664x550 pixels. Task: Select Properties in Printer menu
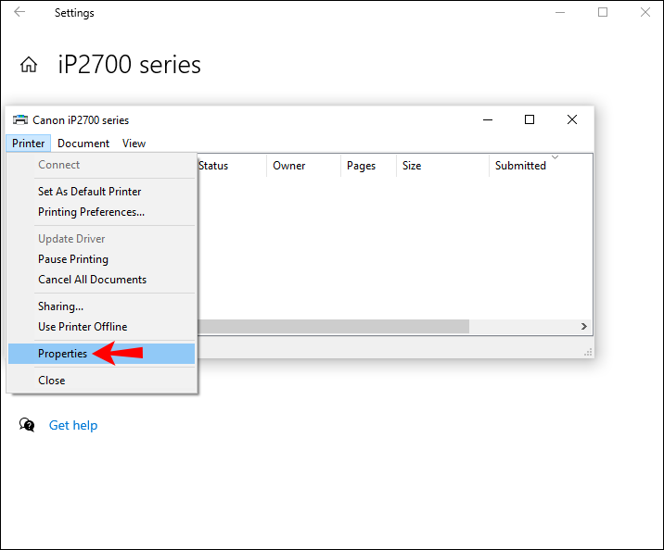(x=102, y=354)
